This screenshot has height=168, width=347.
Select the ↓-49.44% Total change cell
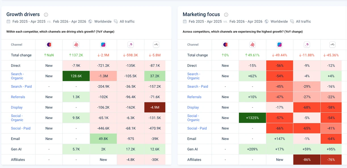click(280, 55)
